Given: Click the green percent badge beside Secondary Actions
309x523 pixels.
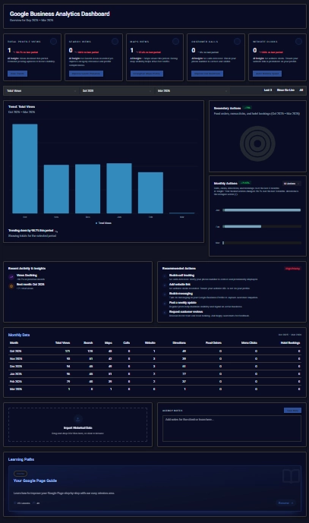Looking at the screenshot, I should 248,108.
